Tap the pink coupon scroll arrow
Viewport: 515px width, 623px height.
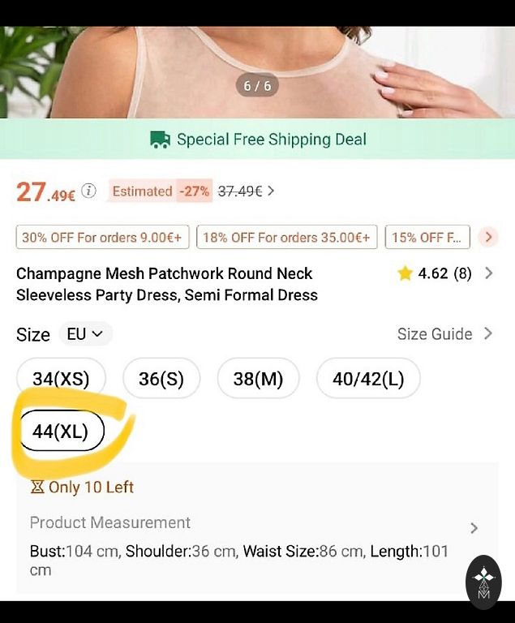(488, 237)
